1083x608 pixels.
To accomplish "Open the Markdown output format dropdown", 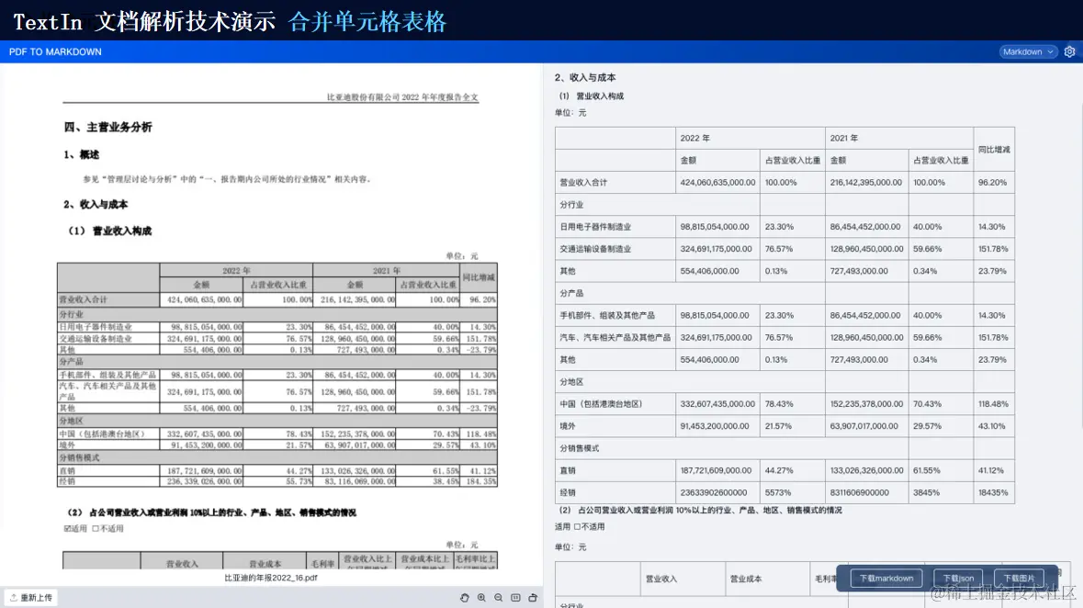I will point(1029,51).
